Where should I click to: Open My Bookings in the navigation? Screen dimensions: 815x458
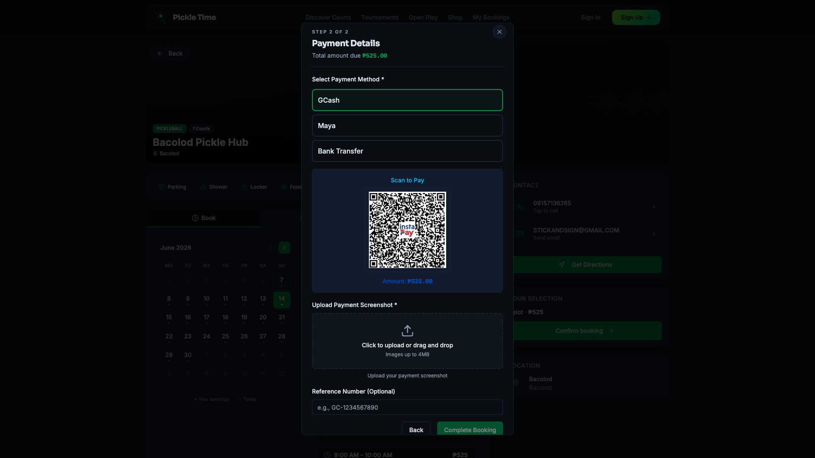pos(491,17)
